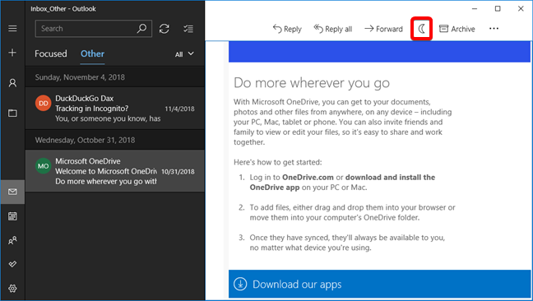Follow the download and install OneDrive app link

click(342, 182)
